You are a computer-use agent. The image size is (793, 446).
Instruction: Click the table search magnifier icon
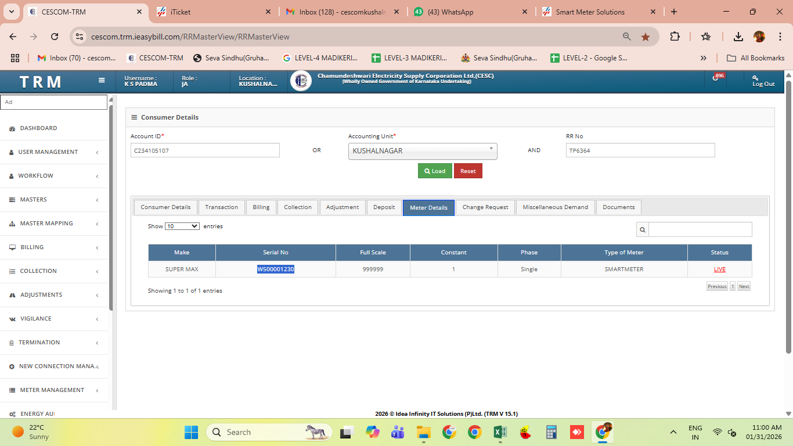643,229
